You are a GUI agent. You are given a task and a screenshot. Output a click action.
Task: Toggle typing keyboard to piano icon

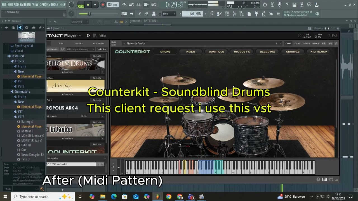coord(124,14)
